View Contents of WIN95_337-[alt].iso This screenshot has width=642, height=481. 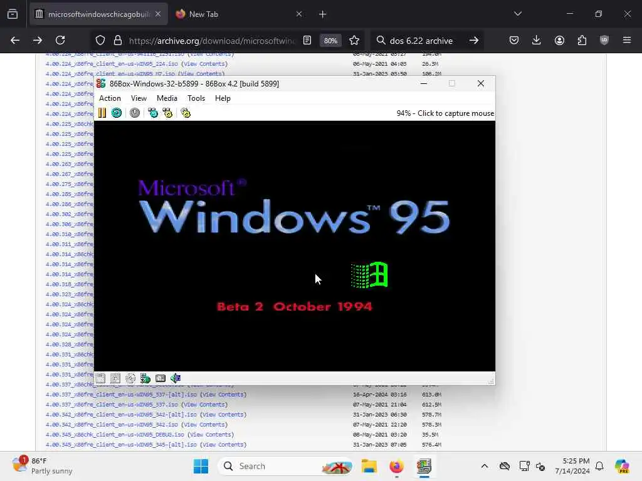pos(223,395)
